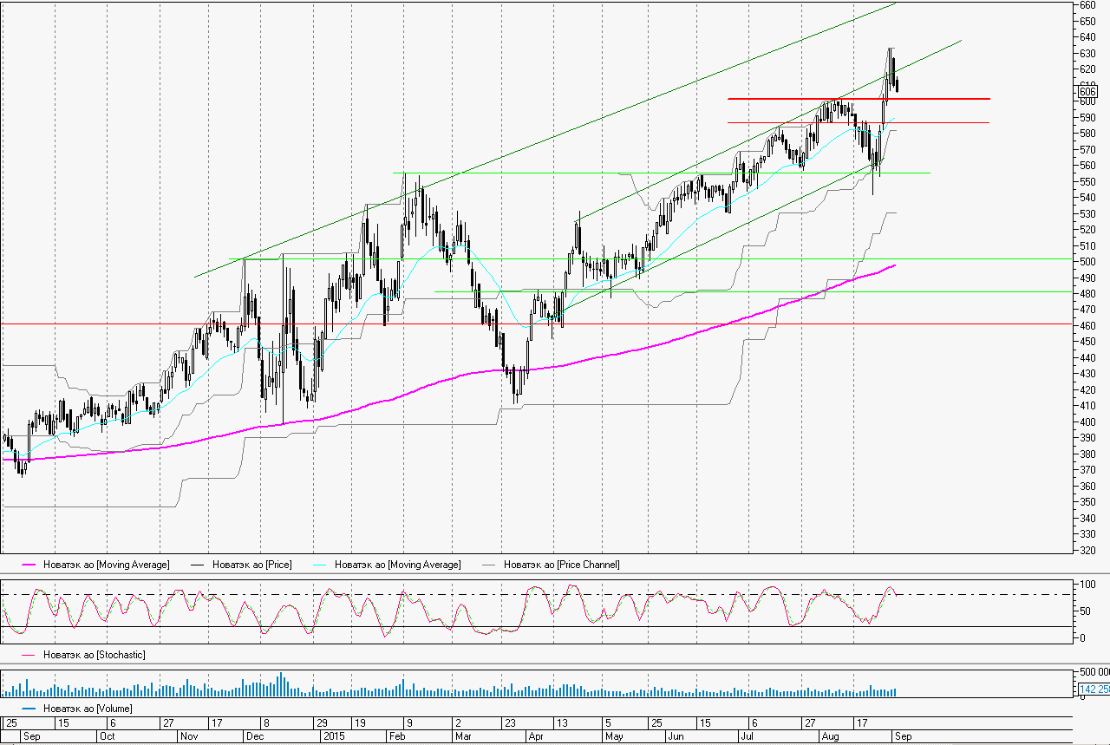Select the Новатэк ао [Price] legend entry
Image resolution: width=1110 pixels, height=745 pixels.
pos(251,565)
